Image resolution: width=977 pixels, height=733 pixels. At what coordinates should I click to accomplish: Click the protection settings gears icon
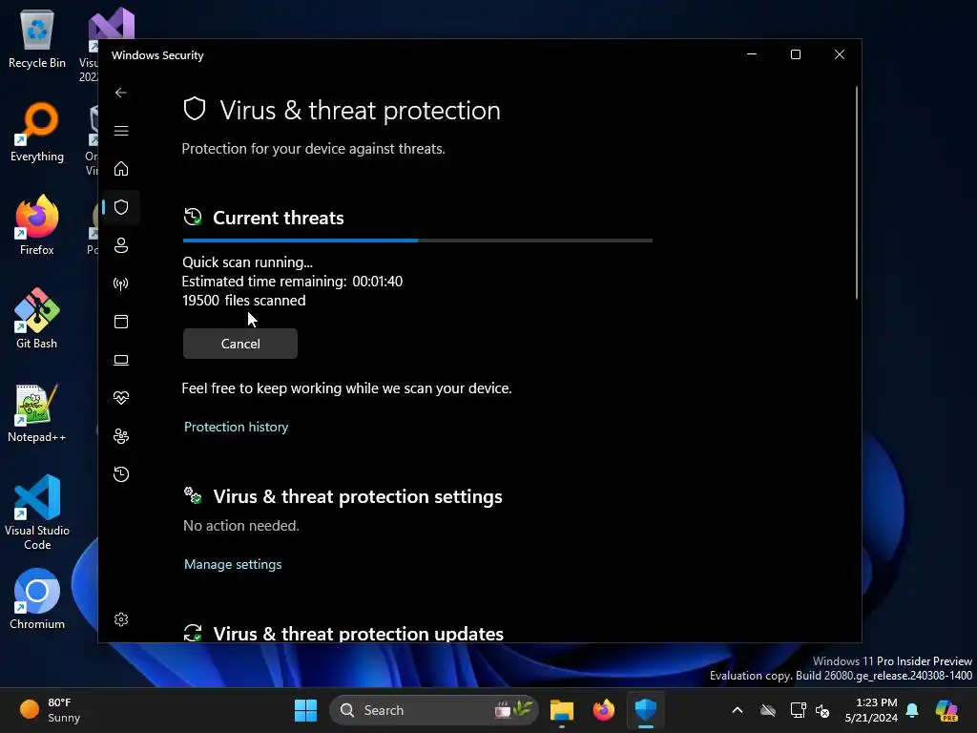[193, 495]
